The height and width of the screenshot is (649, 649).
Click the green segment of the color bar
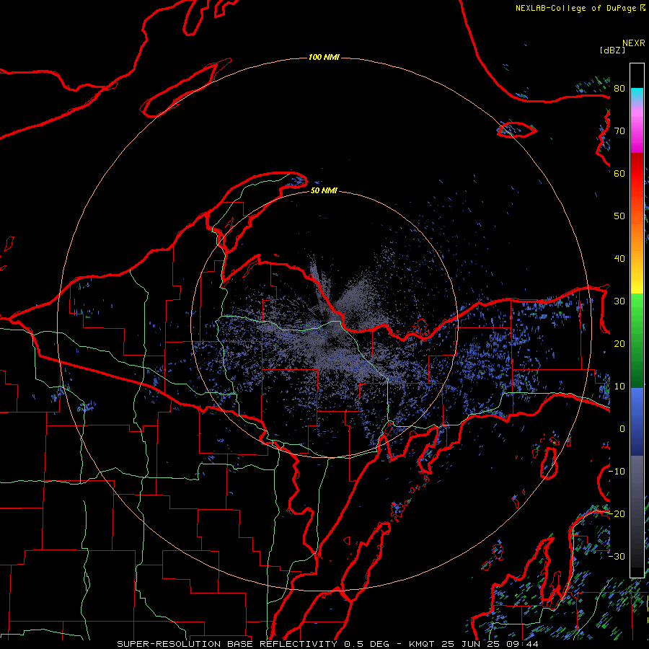pyautogui.click(x=637, y=340)
